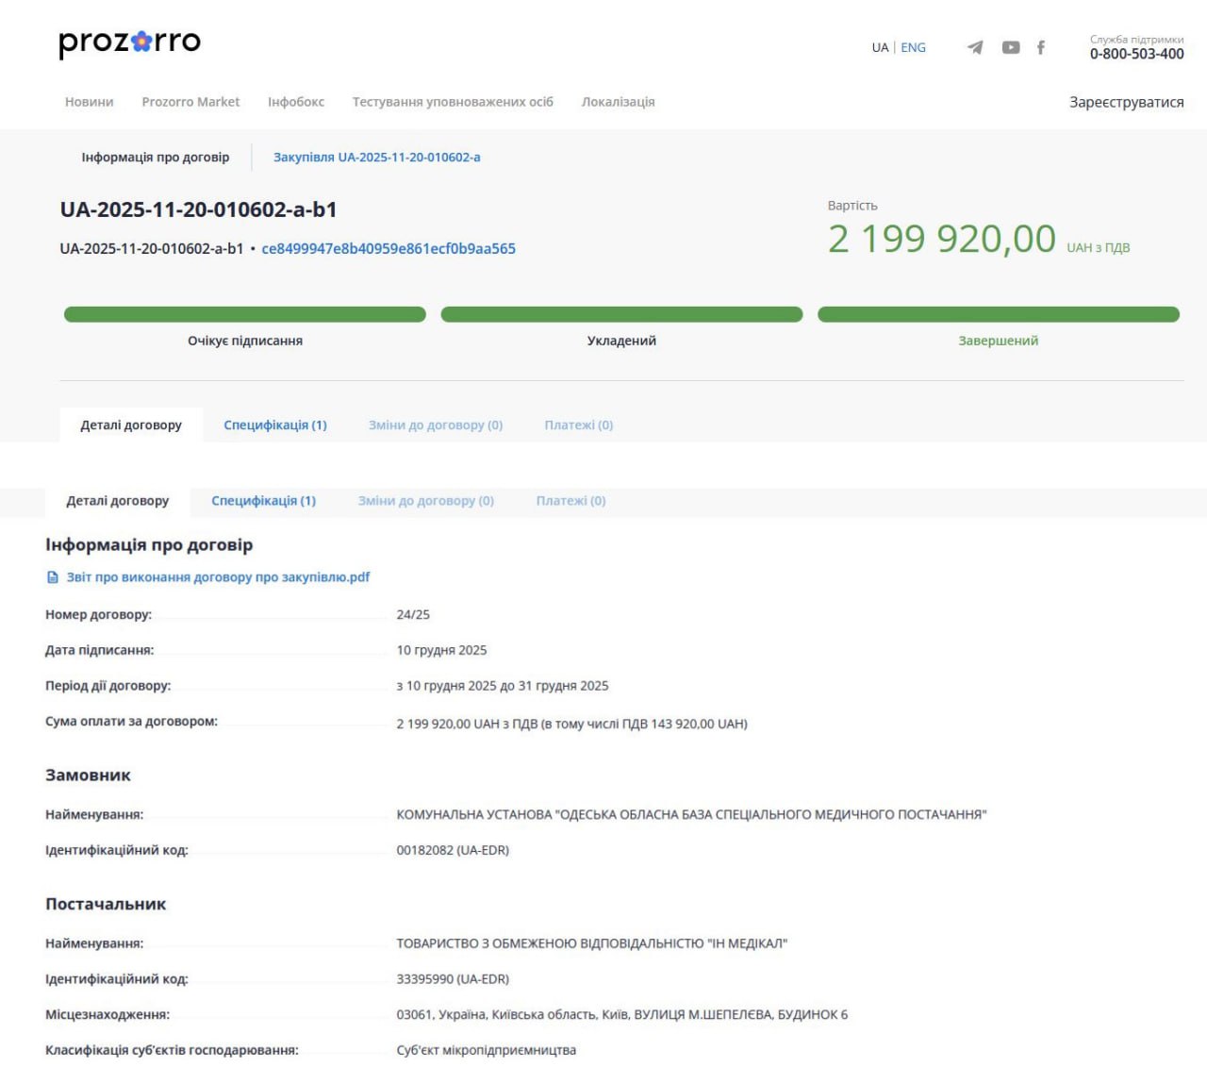Viewport: 1207px width, 1067px height.
Task: Open the Закупівля UA-2025-11-20-010602-a link
Action: click(x=376, y=158)
